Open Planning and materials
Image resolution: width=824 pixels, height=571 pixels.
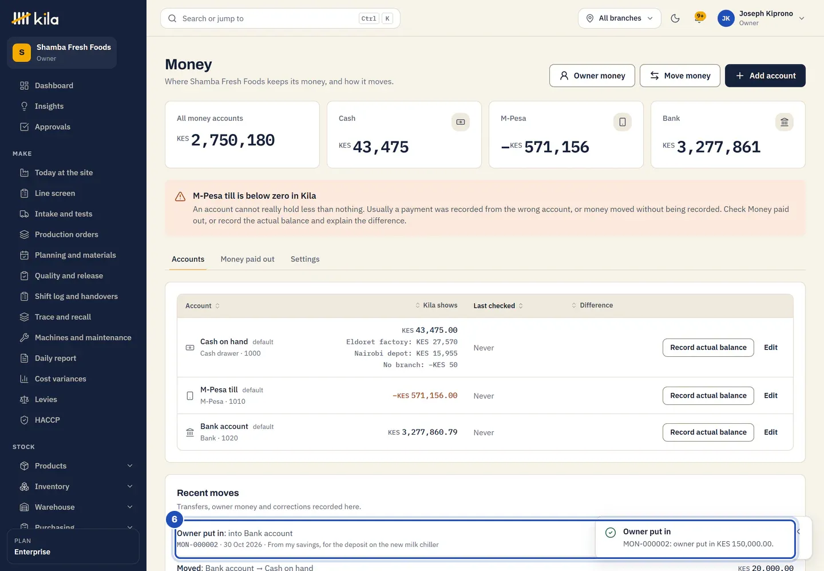tap(73, 255)
